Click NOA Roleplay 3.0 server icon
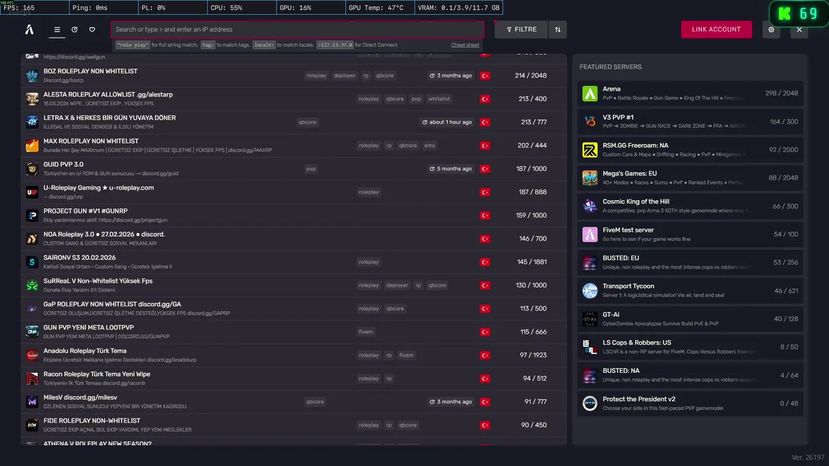The image size is (829, 466). (x=32, y=239)
